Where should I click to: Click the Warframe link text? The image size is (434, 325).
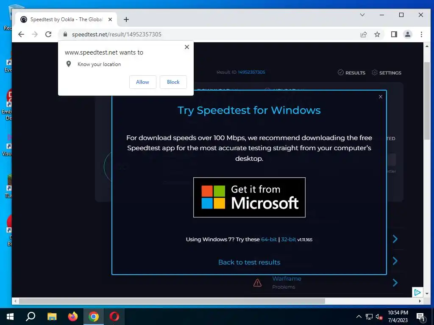(287, 278)
